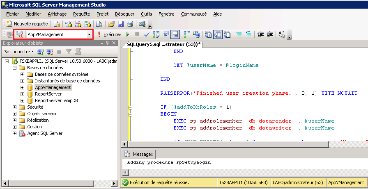The height and width of the screenshot is (189, 368).
Task: Select the Messages results tab
Action: pos(139,154)
